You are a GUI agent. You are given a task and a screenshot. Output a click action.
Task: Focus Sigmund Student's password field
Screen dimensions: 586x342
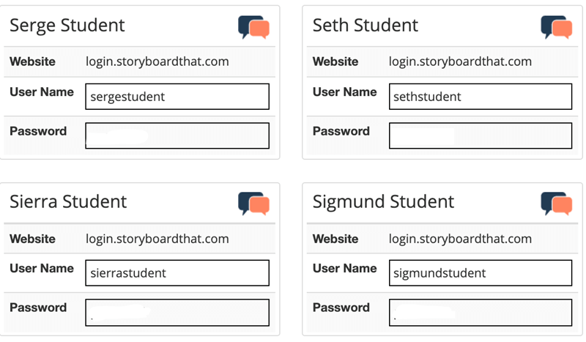click(481, 313)
